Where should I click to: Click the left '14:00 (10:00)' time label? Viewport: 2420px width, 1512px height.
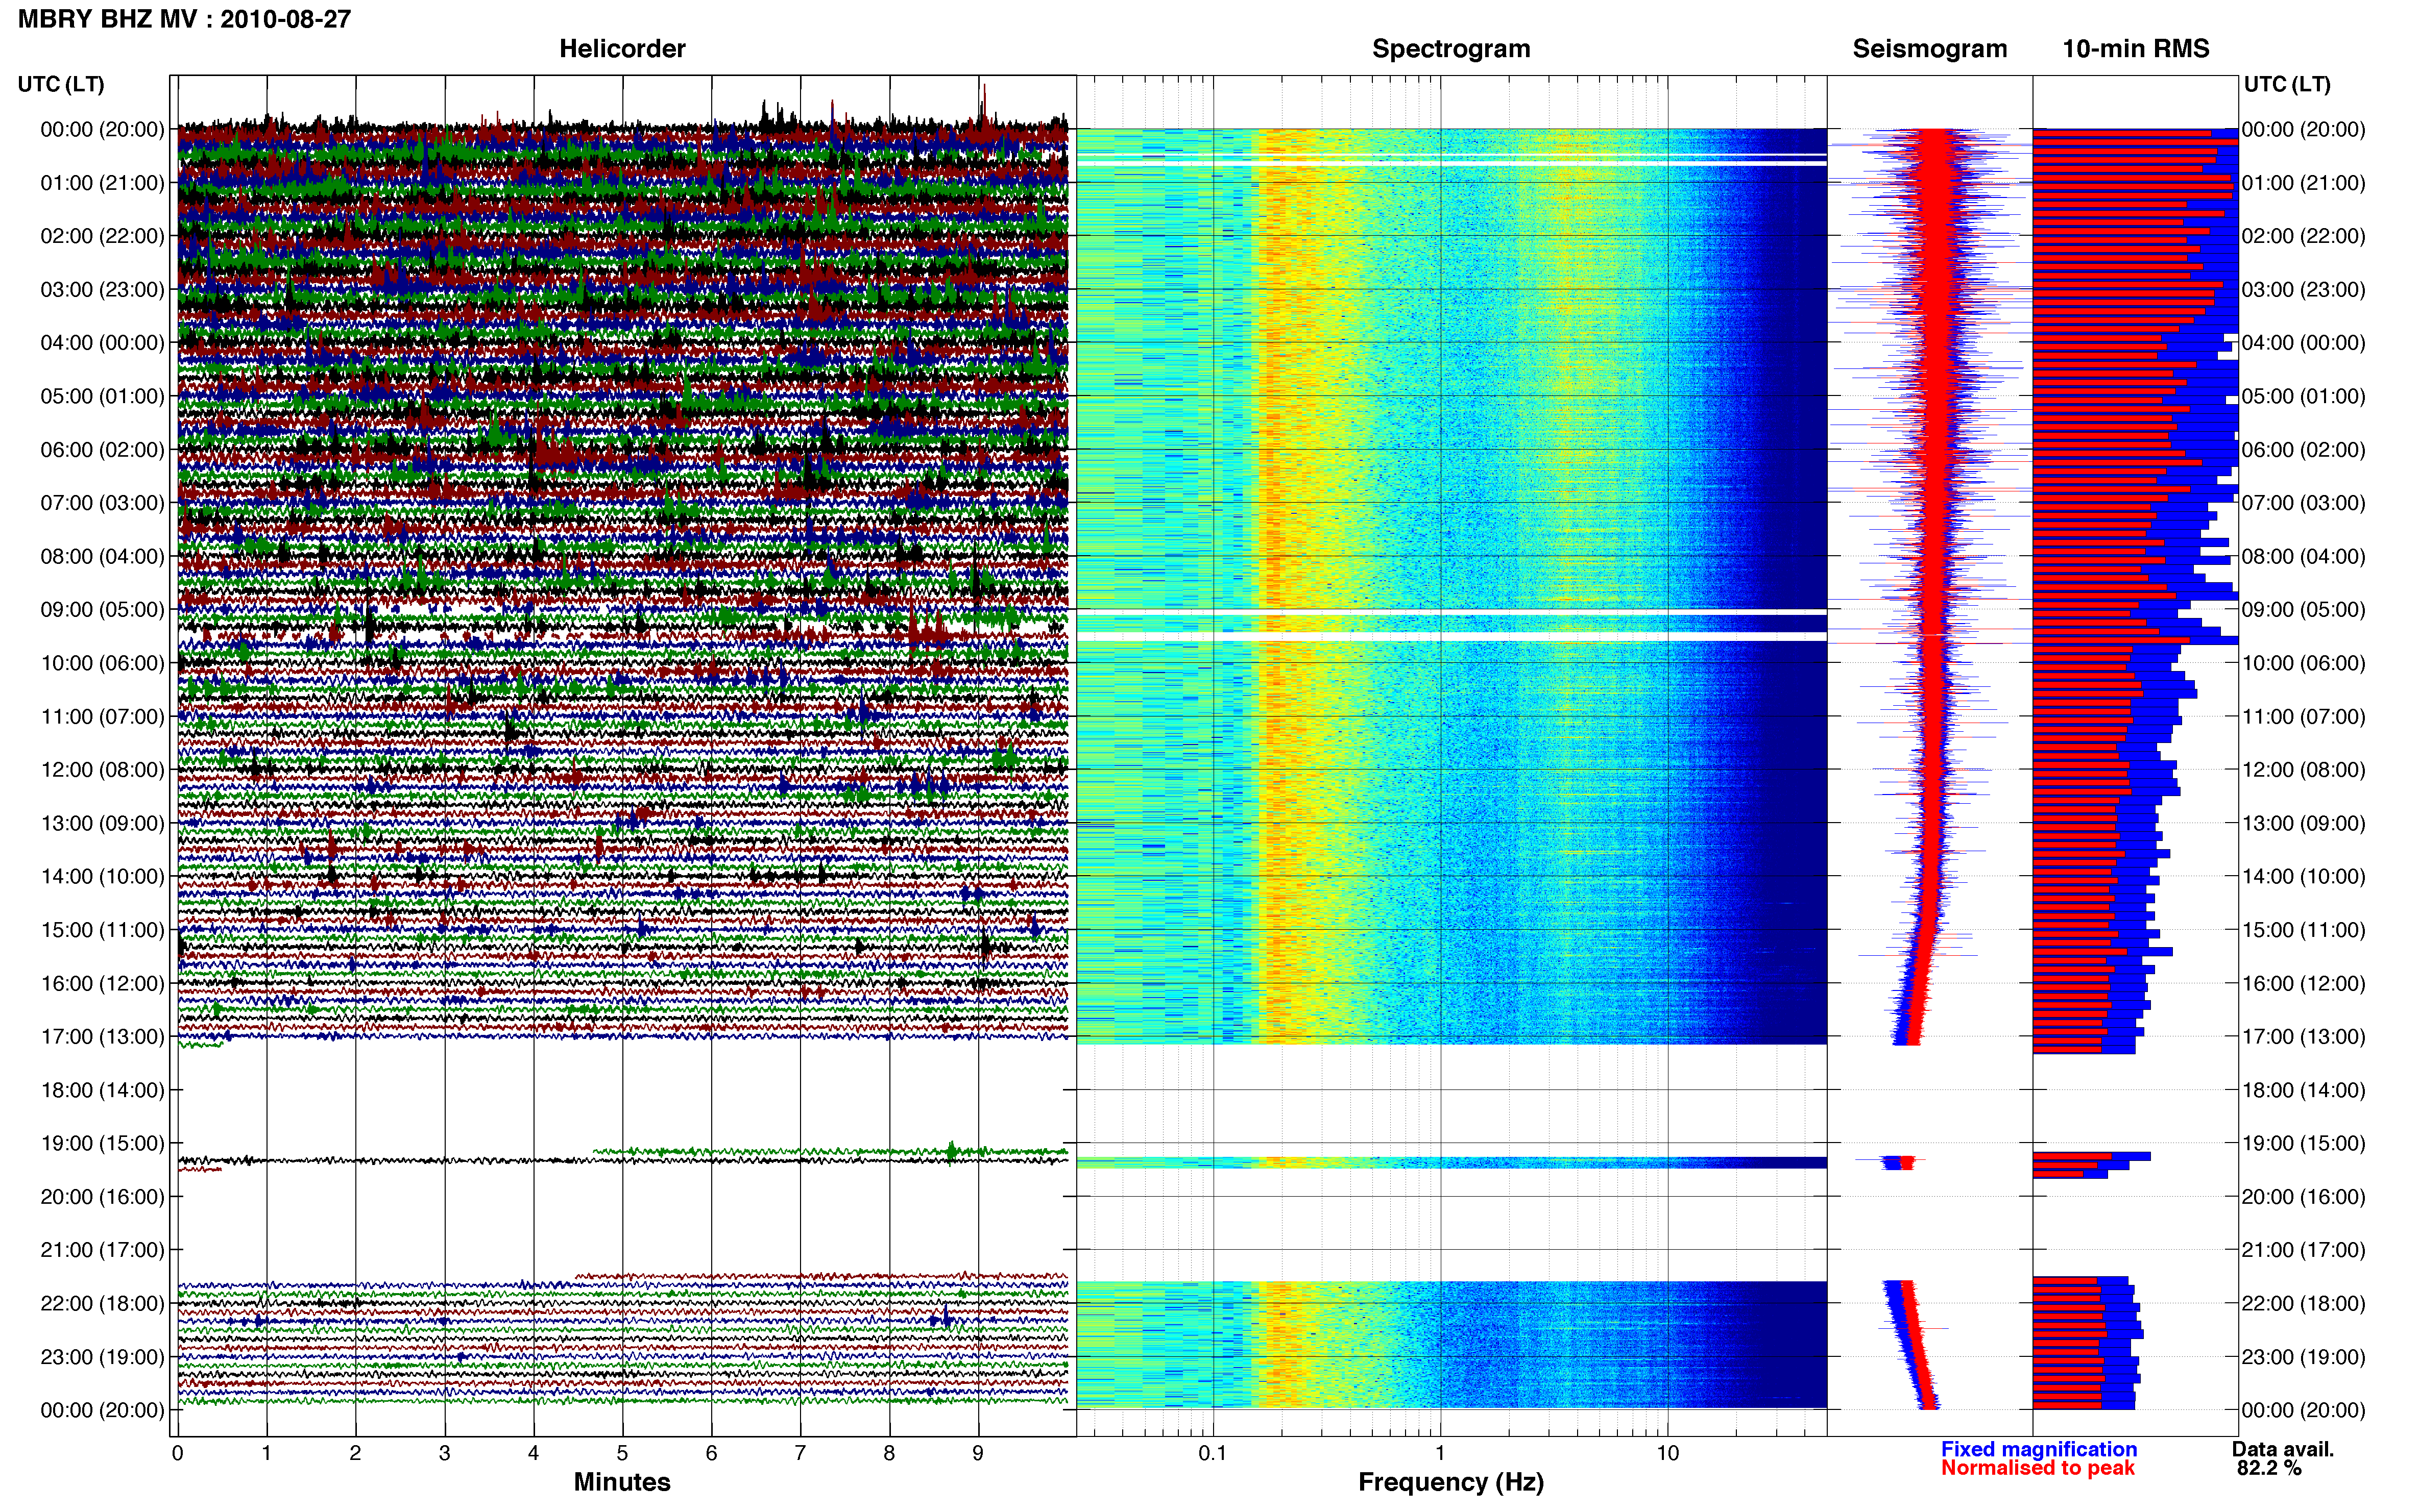pos(102,877)
